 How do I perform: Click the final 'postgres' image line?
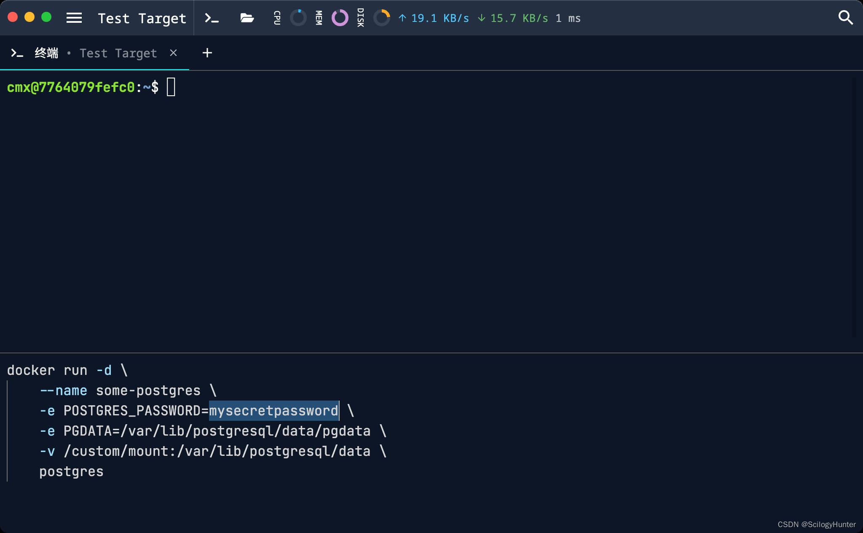[x=71, y=471]
